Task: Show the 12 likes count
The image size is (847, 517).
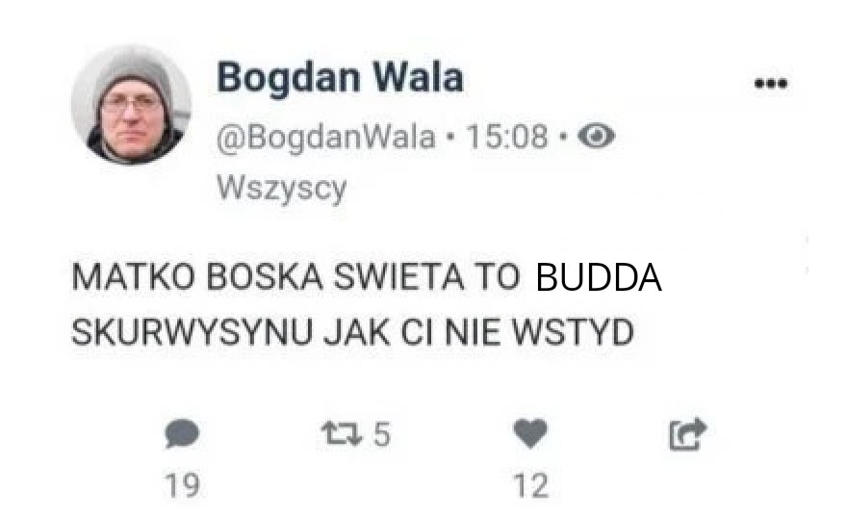Action: [531, 485]
